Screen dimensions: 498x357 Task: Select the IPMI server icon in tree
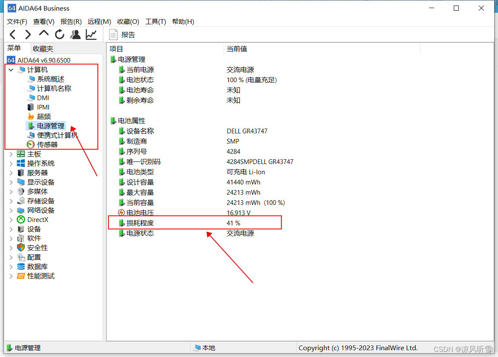pos(31,107)
